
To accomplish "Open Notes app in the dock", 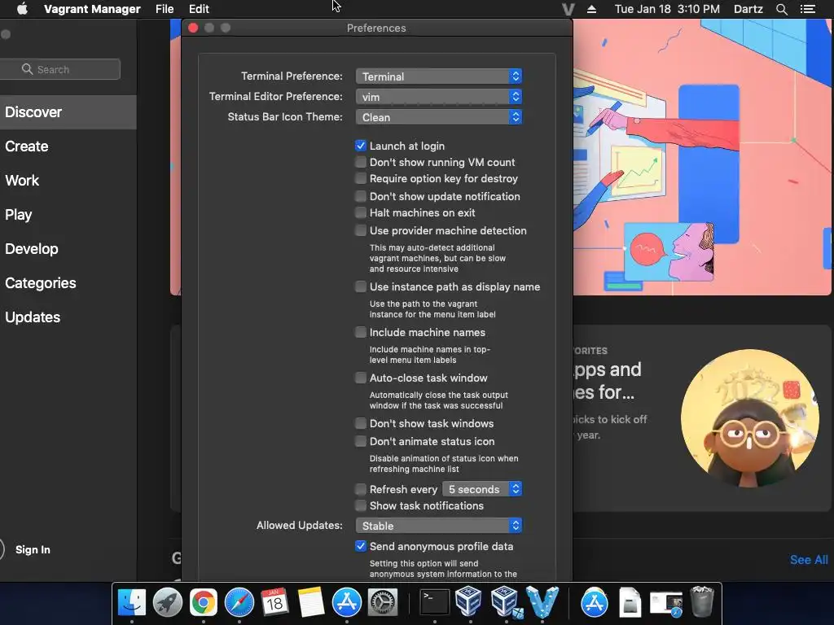I will pos(310,602).
